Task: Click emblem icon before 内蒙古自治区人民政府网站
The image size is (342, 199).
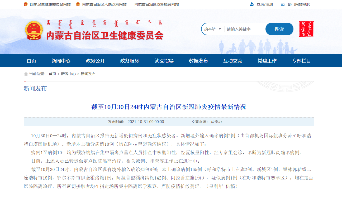Action: (x=78, y=4)
